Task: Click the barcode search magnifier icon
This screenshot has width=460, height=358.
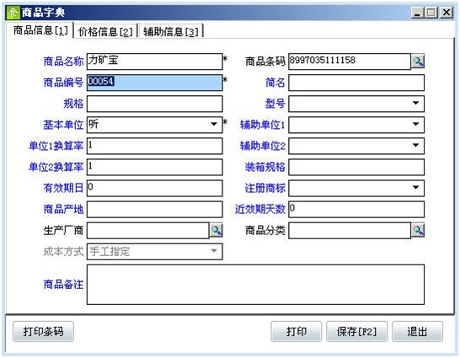Action: click(x=418, y=61)
